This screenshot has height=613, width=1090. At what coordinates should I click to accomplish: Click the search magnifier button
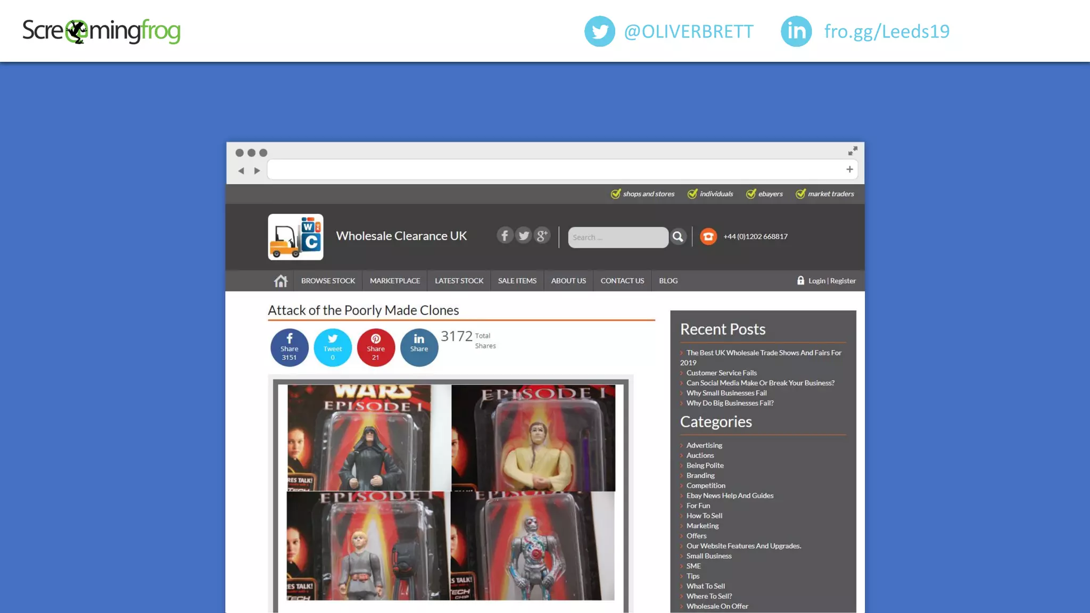[x=678, y=237]
